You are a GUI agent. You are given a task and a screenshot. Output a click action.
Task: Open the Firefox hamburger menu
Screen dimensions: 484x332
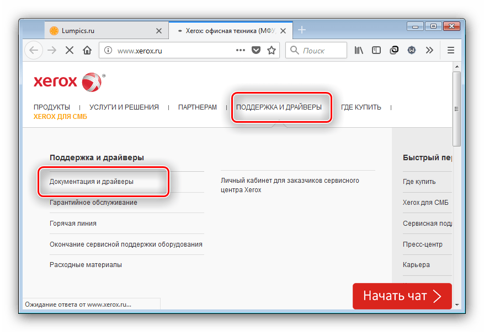(x=450, y=51)
